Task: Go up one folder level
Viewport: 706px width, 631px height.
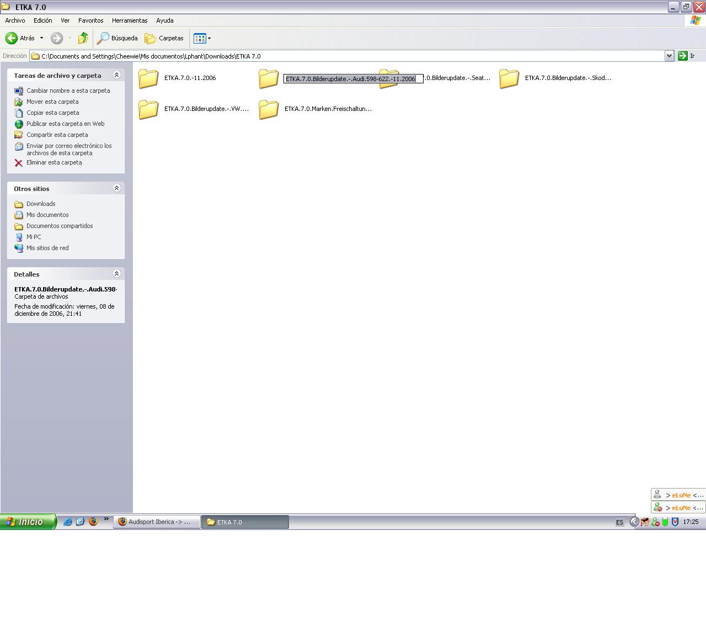Action: point(83,38)
